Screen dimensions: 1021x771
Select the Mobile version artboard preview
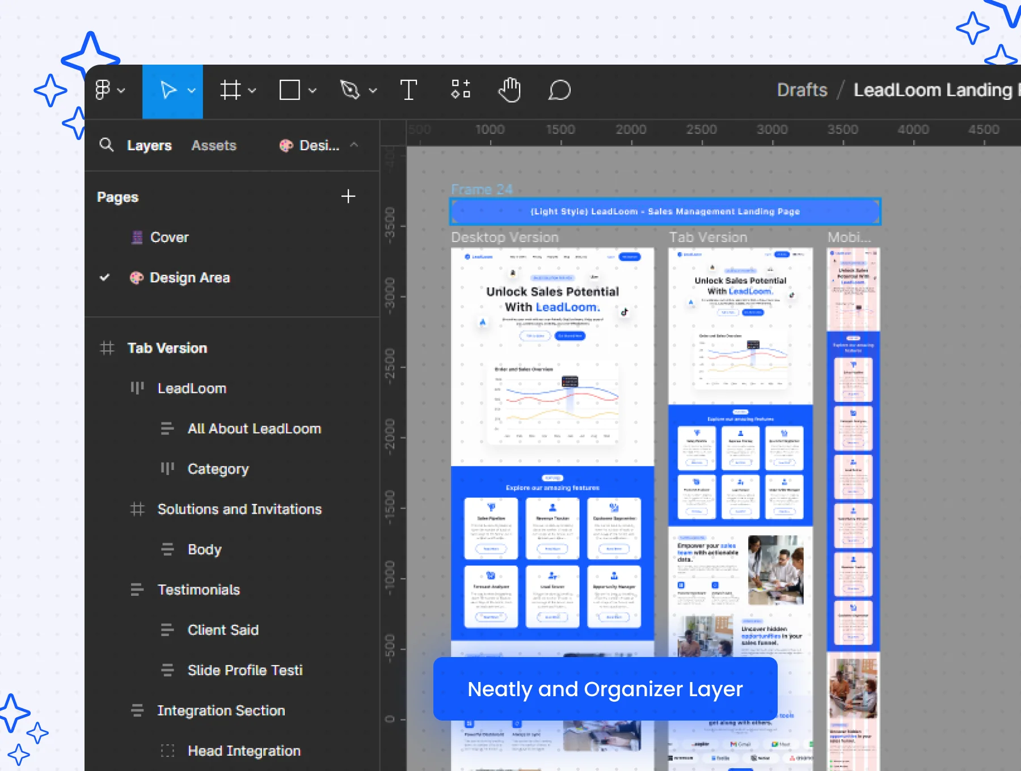point(853,508)
